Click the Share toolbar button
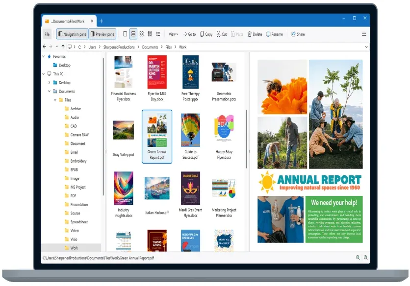The width and height of the screenshot is (410, 286). click(298, 34)
